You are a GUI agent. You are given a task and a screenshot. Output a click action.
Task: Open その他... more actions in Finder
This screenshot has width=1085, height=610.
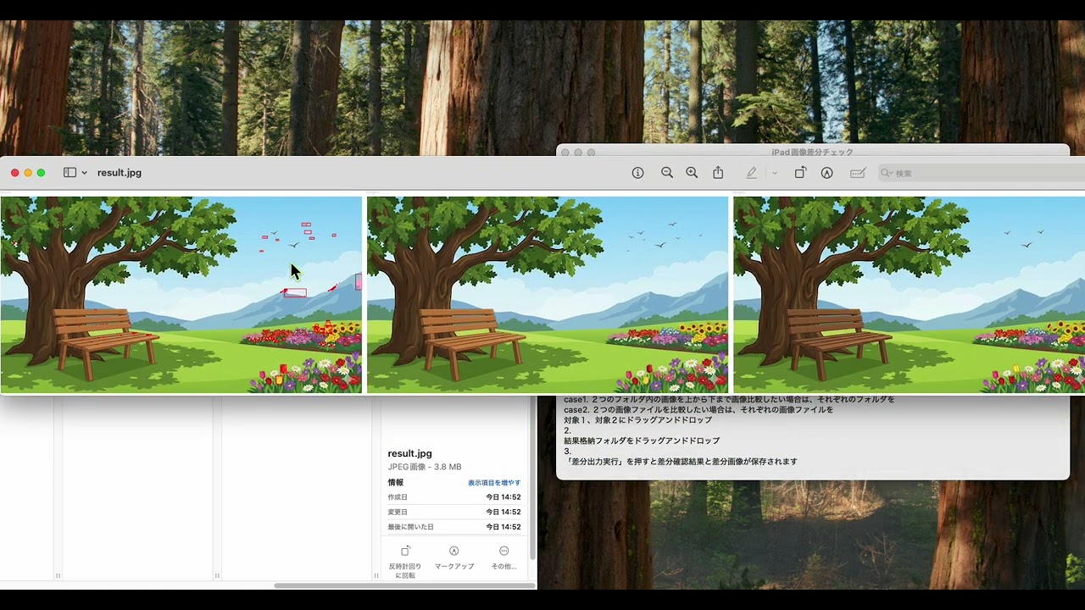[504, 557]
